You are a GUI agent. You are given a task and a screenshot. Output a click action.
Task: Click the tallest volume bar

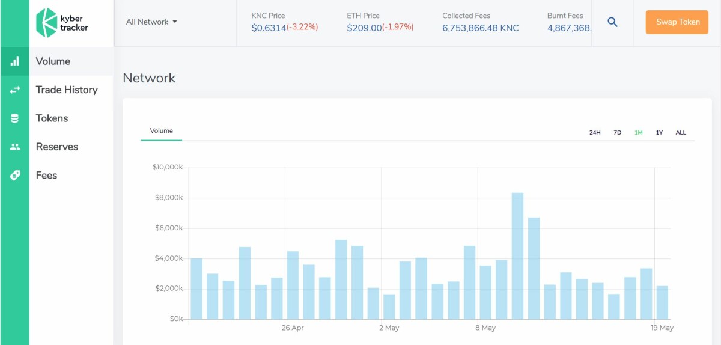[517, 255]
